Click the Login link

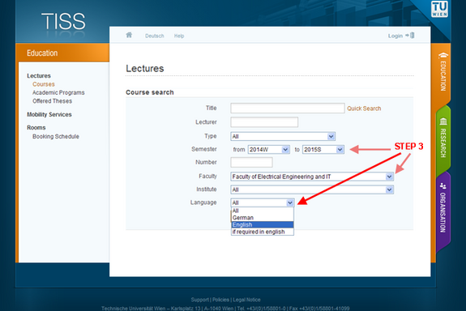395,36
